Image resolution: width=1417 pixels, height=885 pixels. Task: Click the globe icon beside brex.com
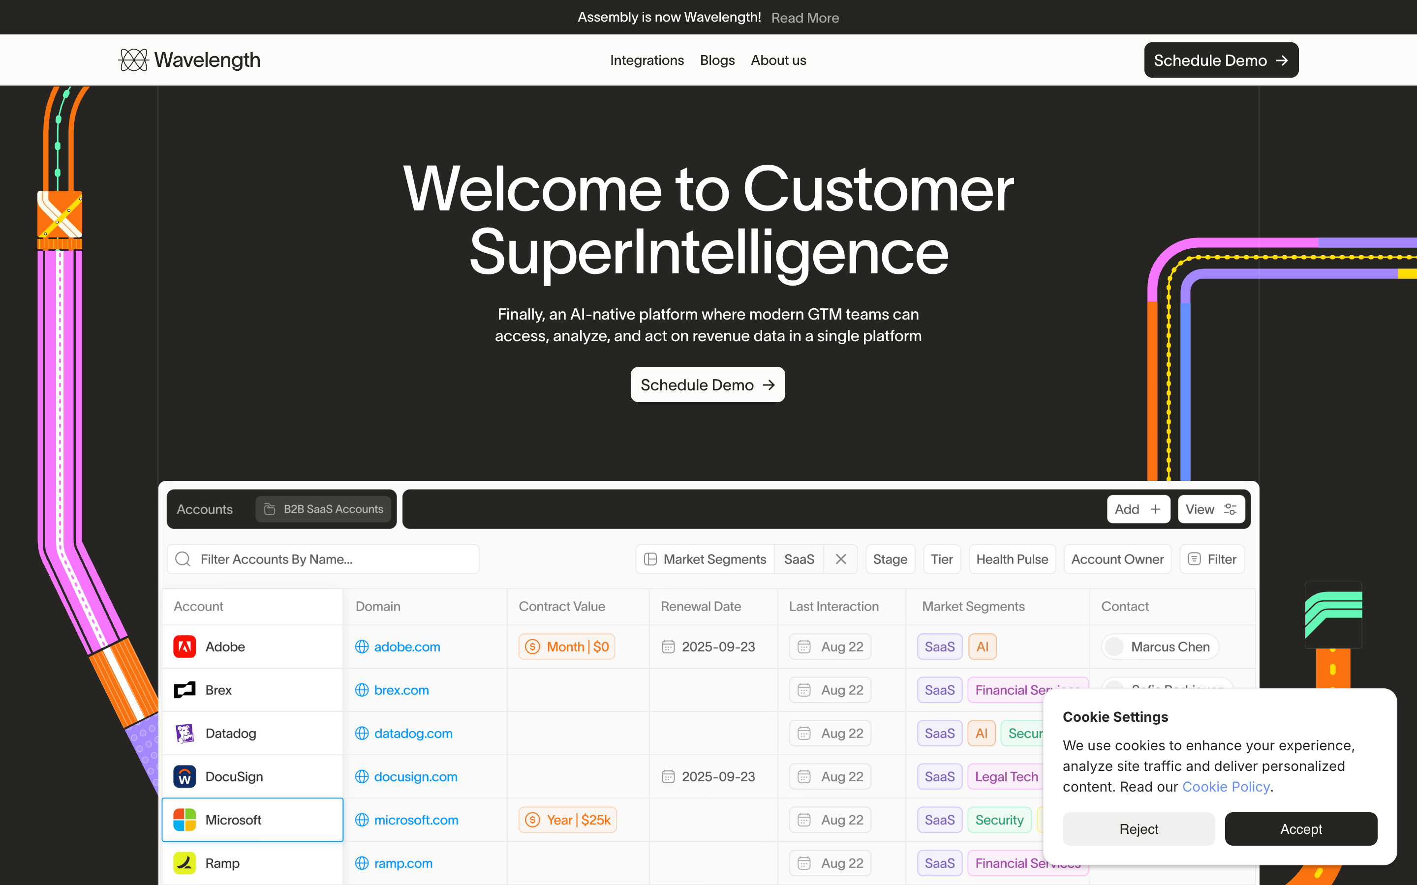tap(362, 690)
